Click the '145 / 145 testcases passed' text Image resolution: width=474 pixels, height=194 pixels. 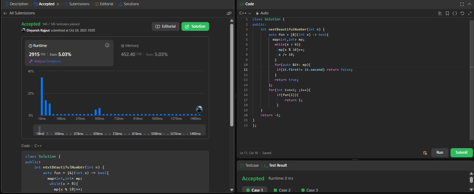[61, 24]
